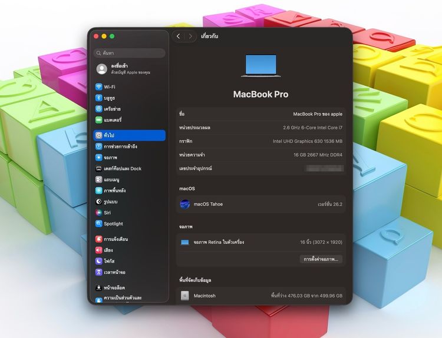Select the General (ทั่วไป) sidebar item

point(129,135)
